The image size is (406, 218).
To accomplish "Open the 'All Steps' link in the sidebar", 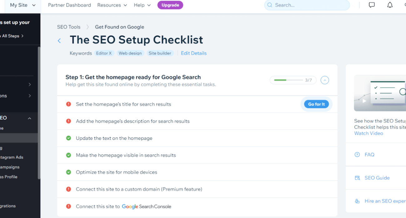I will click(x=12, y=36).
